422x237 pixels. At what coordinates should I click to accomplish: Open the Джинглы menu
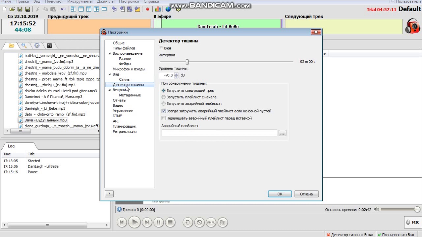105,2
